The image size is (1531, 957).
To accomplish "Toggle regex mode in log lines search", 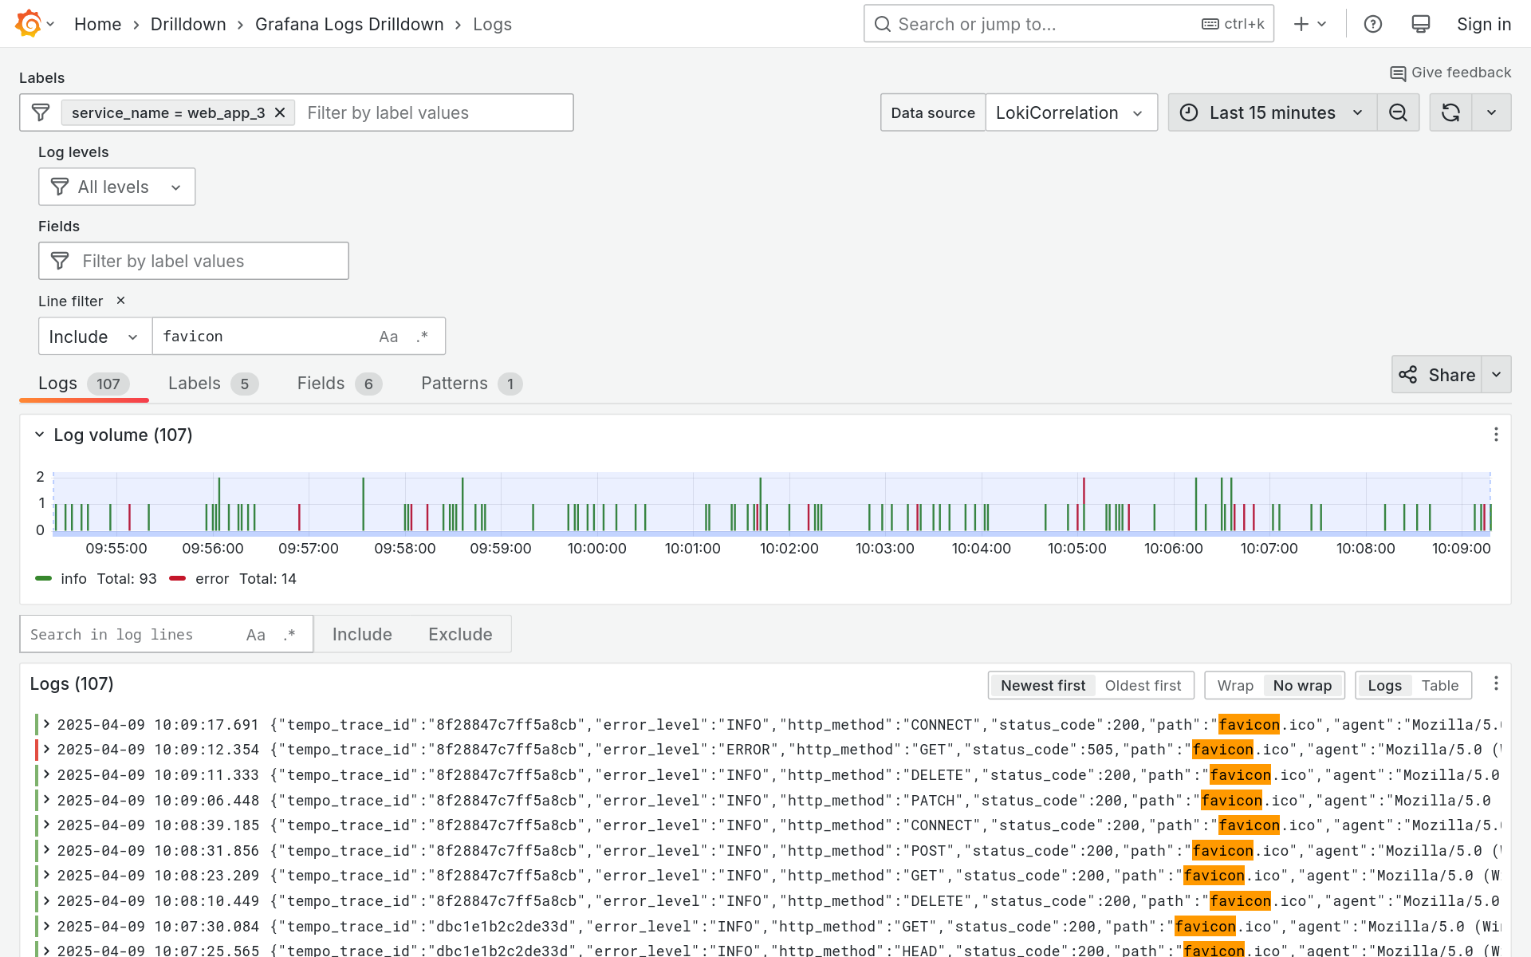I will pos(289,635).
